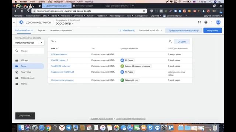Click the Обзор briefcase sidebar icon
Image resolution: width=236 pixels, height=132 pixels.
17,60
